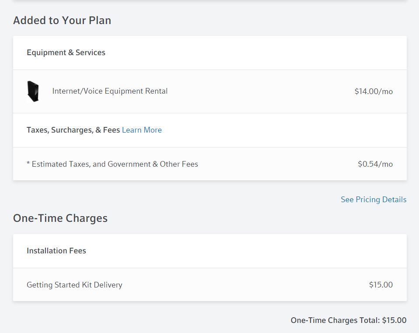Image resolution: width=419 pixels, height=333 pixels.
Task: Click the Taxes, Surcharges, & Fees heading
Action: click(x=73, y=130)
